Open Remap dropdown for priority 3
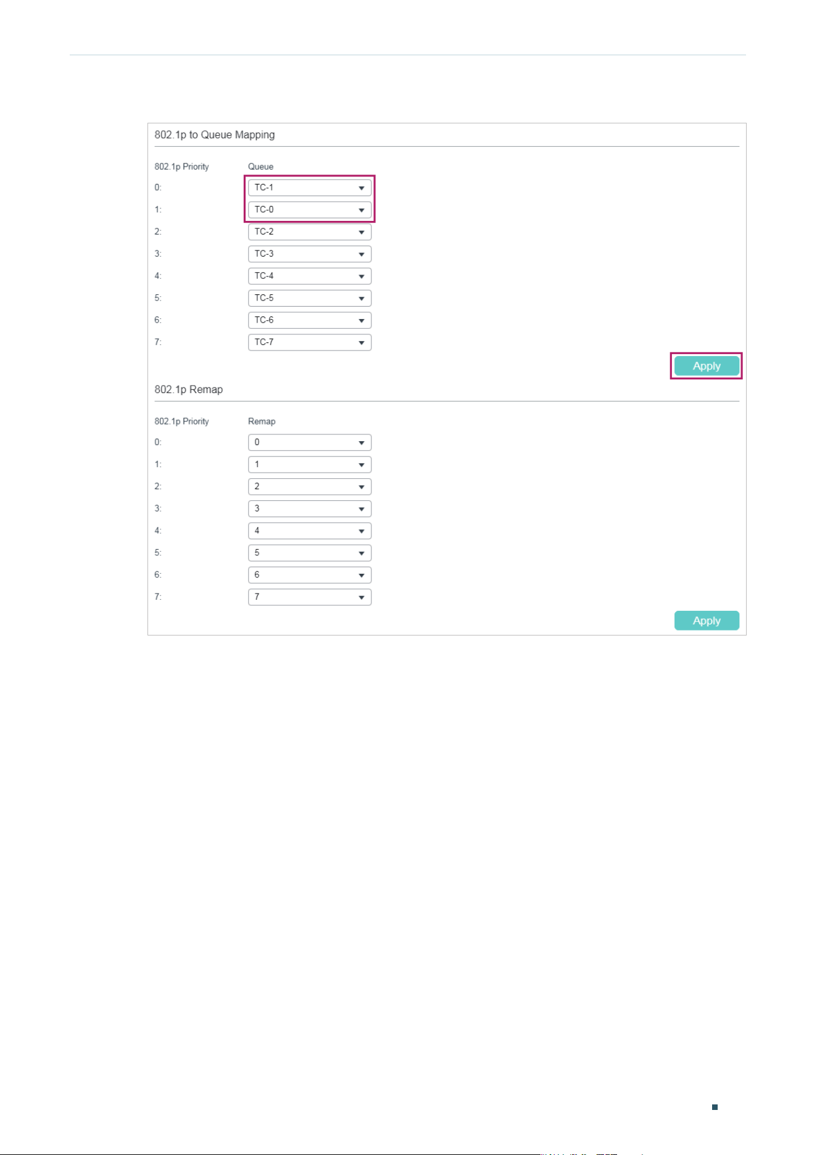 (310, 509)
